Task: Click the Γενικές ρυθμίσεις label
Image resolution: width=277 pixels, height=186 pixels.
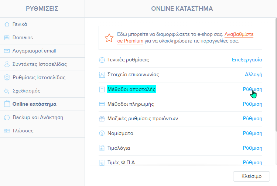Action: click(x=128, y=60)
